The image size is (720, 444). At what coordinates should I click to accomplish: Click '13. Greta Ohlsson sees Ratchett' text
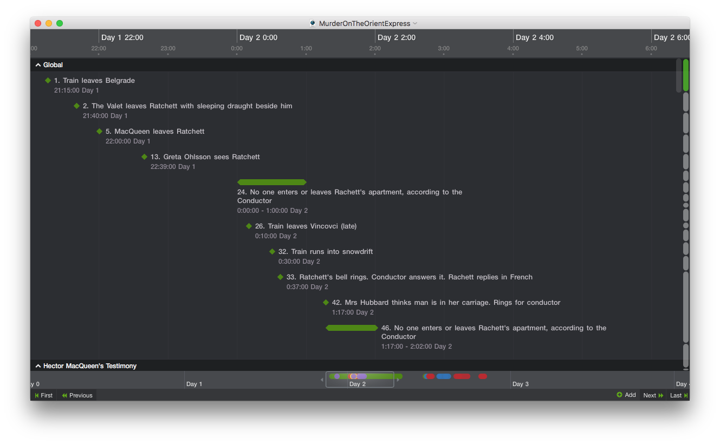(x=205, y=156)
